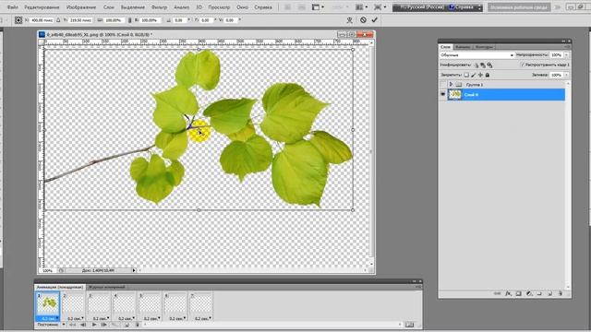Viewport: 591px width, 332px height.
Task: Lock all with the padlock icon
Action: click(x=488, y=75)
